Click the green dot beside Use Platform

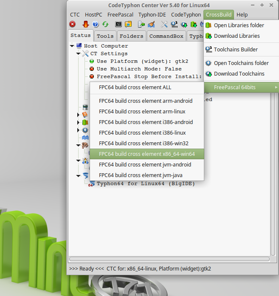(x=92, y=61)
